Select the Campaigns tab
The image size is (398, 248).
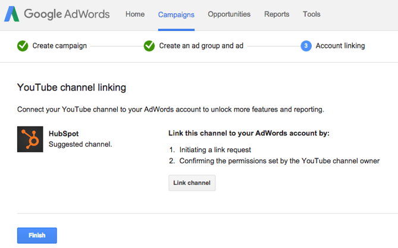176,15
